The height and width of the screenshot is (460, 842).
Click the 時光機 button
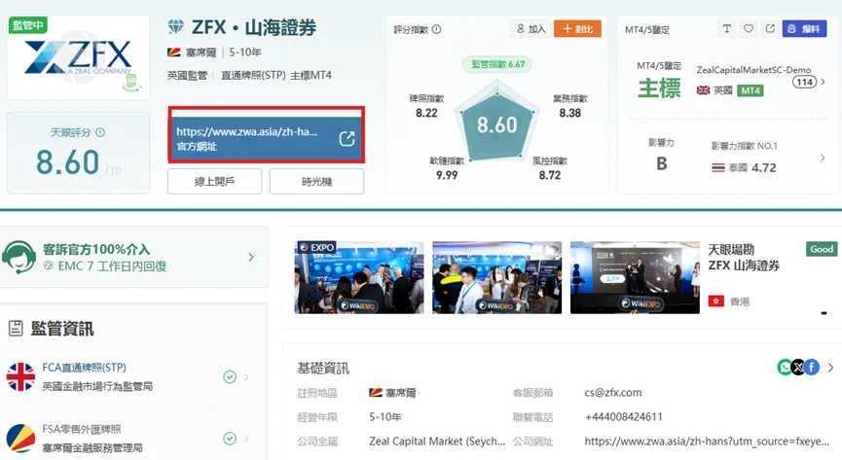click(x=316, y=182)
